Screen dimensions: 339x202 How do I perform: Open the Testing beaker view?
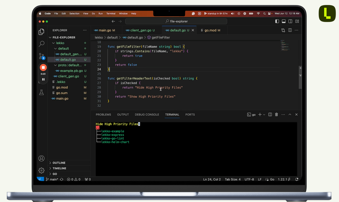[41, 92]
